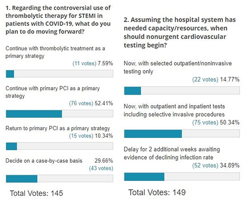The image size is (246, 200).
Task: Click 'Total Votes: 145' text
Action: (36, 192)
